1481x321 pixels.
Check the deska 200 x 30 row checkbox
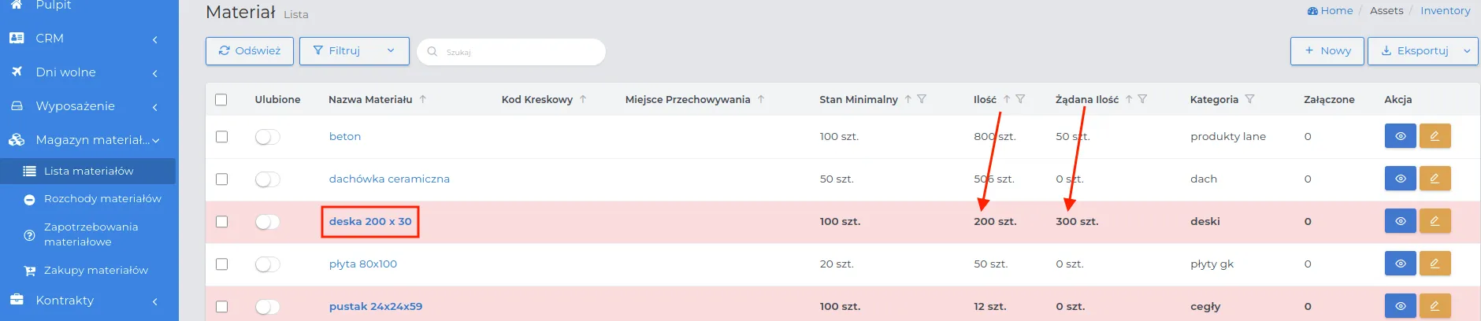click(x=221, y=222)
